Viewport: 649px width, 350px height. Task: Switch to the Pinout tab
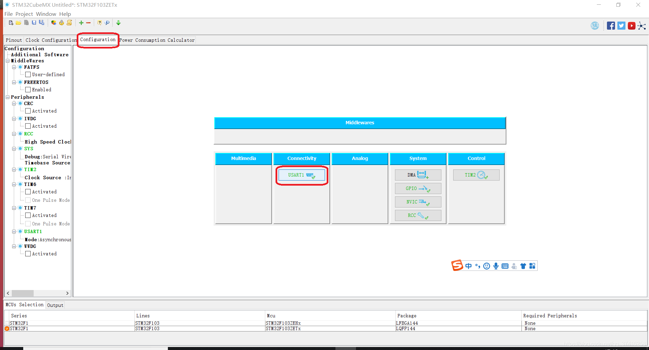[x=14, y=40]
